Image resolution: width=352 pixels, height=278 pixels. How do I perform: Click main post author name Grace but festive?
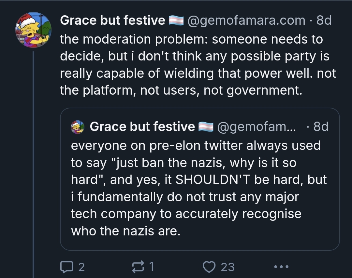click(x=112, y=20)
